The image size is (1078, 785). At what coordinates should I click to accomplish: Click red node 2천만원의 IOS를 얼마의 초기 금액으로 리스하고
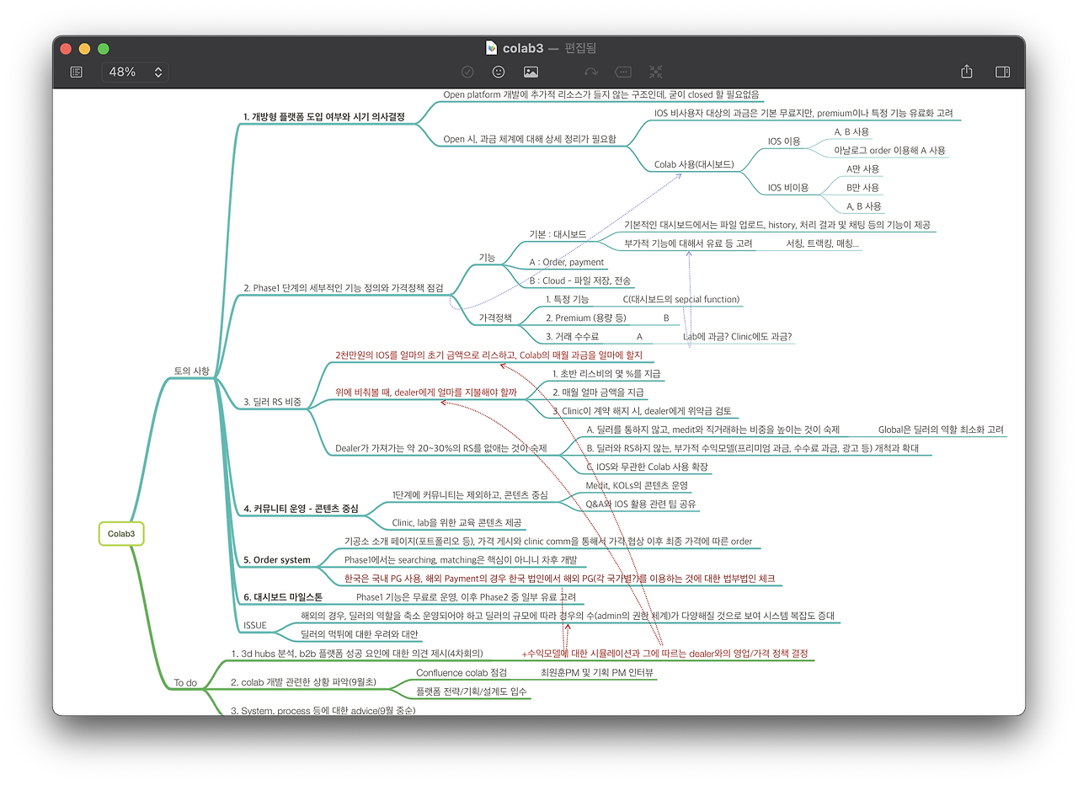coord(488,355)
